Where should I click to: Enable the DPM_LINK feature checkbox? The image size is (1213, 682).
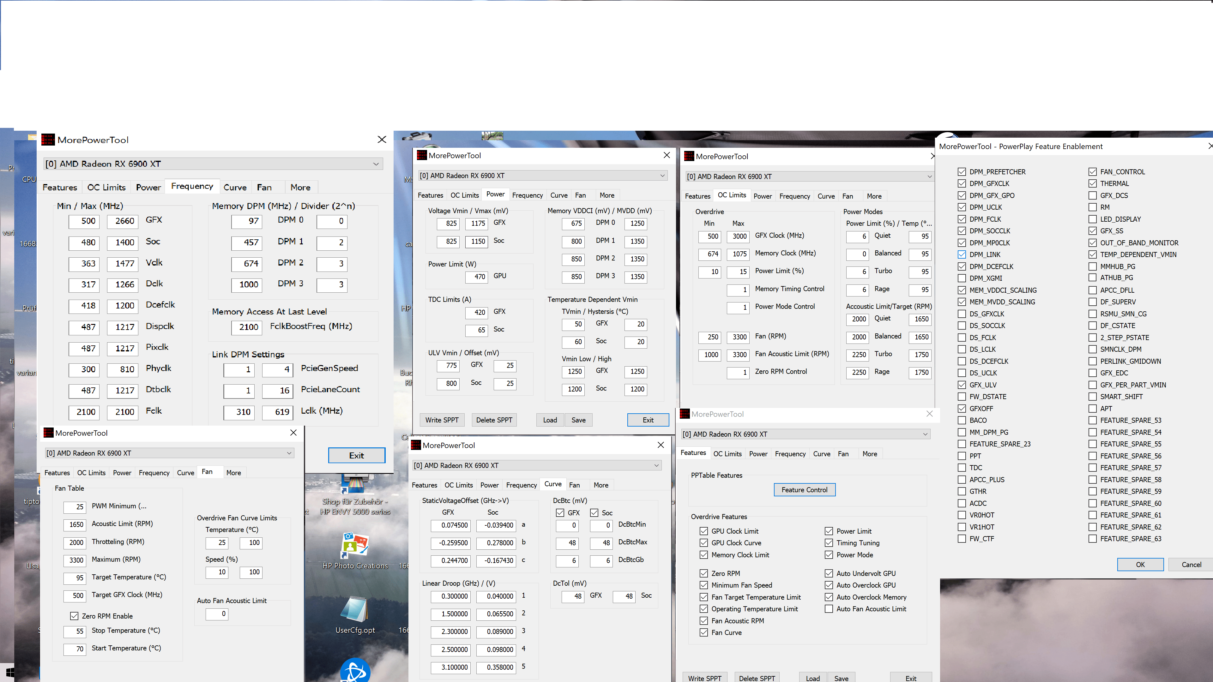pyautogui.click(x=962, y=254)
